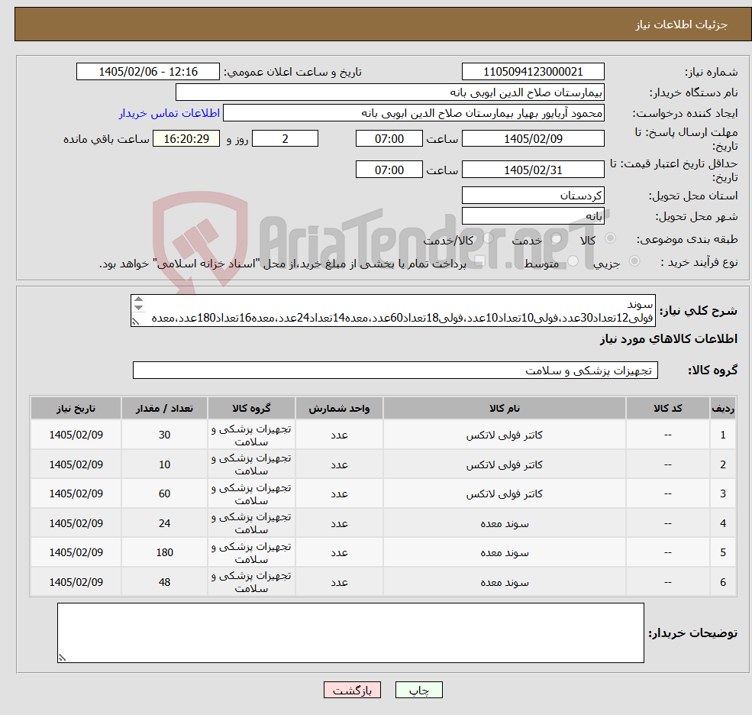The image size is (752, 715).
Task: Click the بازگشت (back) button
Action: pyautogui.click(x=352, y=690)
